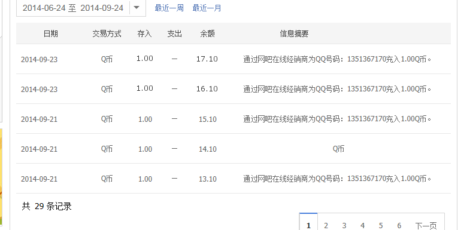Click the summary text in the 15.10 balance row
473x230 pixels.
coord(337,119)
